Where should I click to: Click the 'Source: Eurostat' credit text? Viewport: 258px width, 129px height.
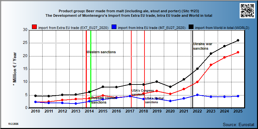tap(238, 124)
